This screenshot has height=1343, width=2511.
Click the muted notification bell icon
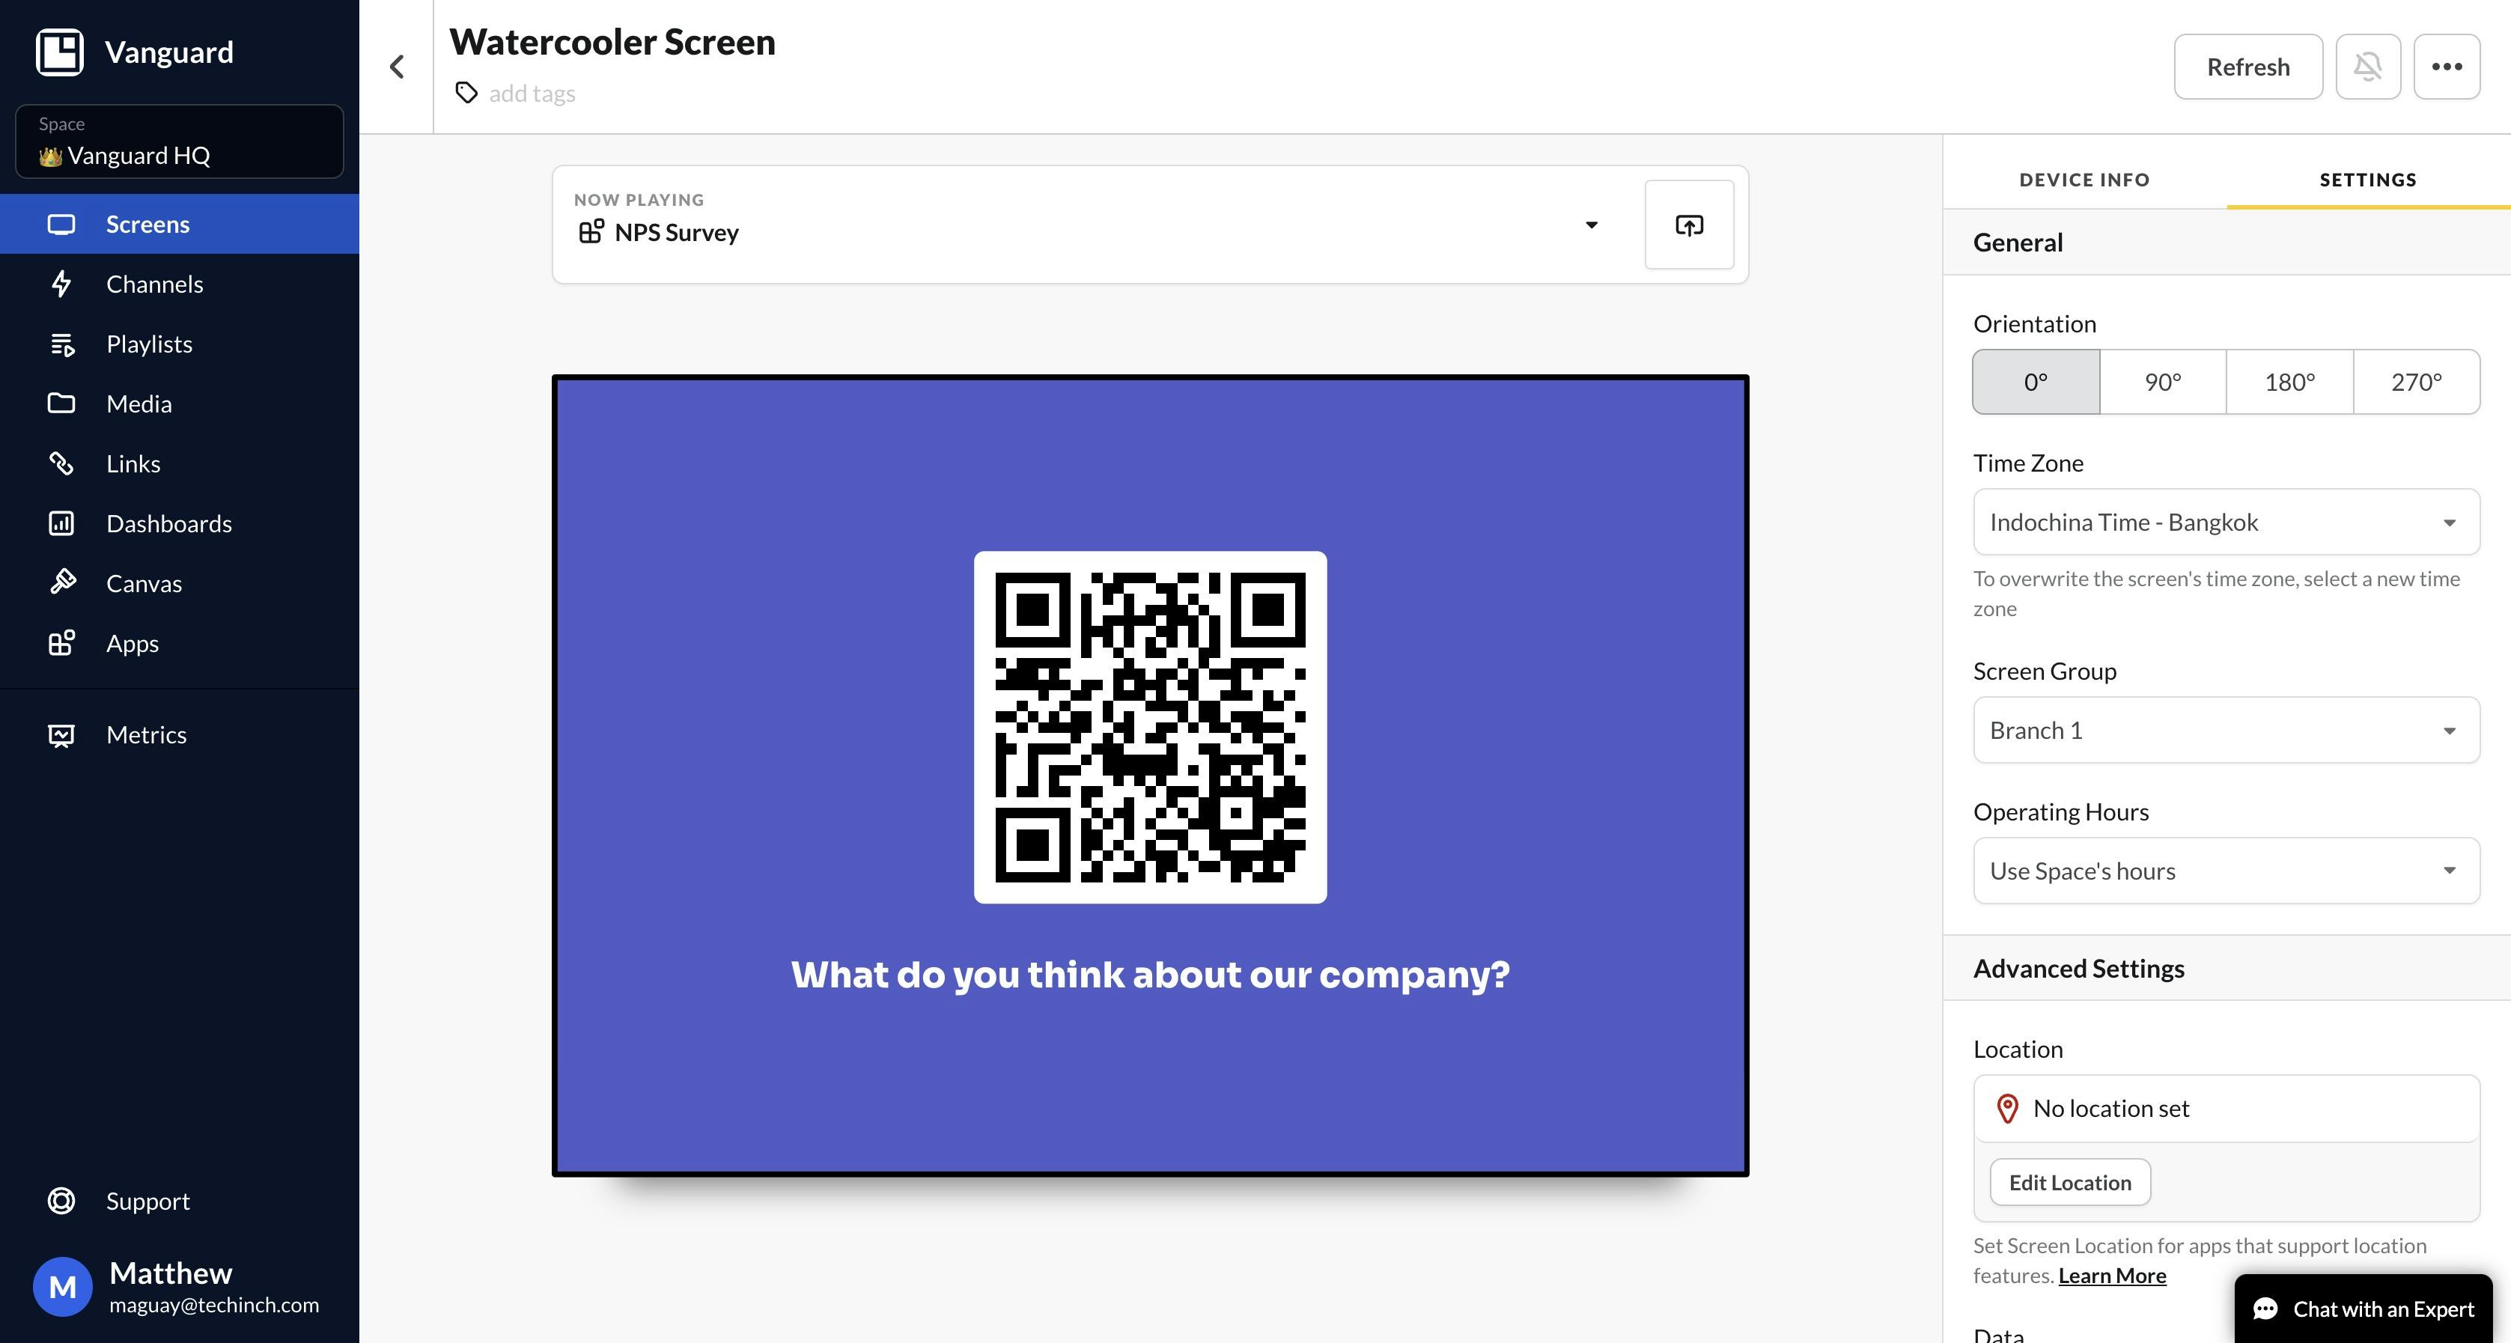click(2367, 67)
